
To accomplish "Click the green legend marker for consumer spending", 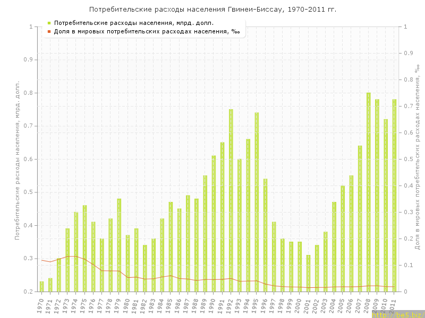I will coord(49,23).
